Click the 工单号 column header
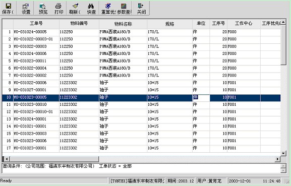Screen dimensions: 291x186 pyautogui.click(x=36, y=24)
